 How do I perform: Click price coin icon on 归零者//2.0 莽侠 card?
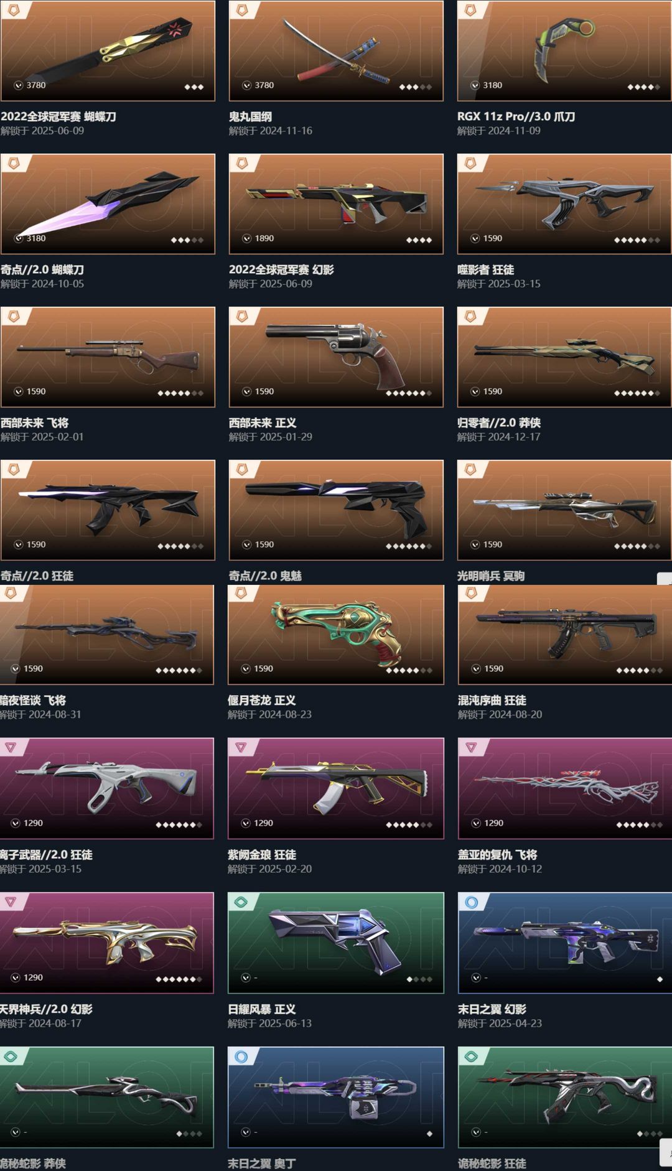(x=475, y=391)
